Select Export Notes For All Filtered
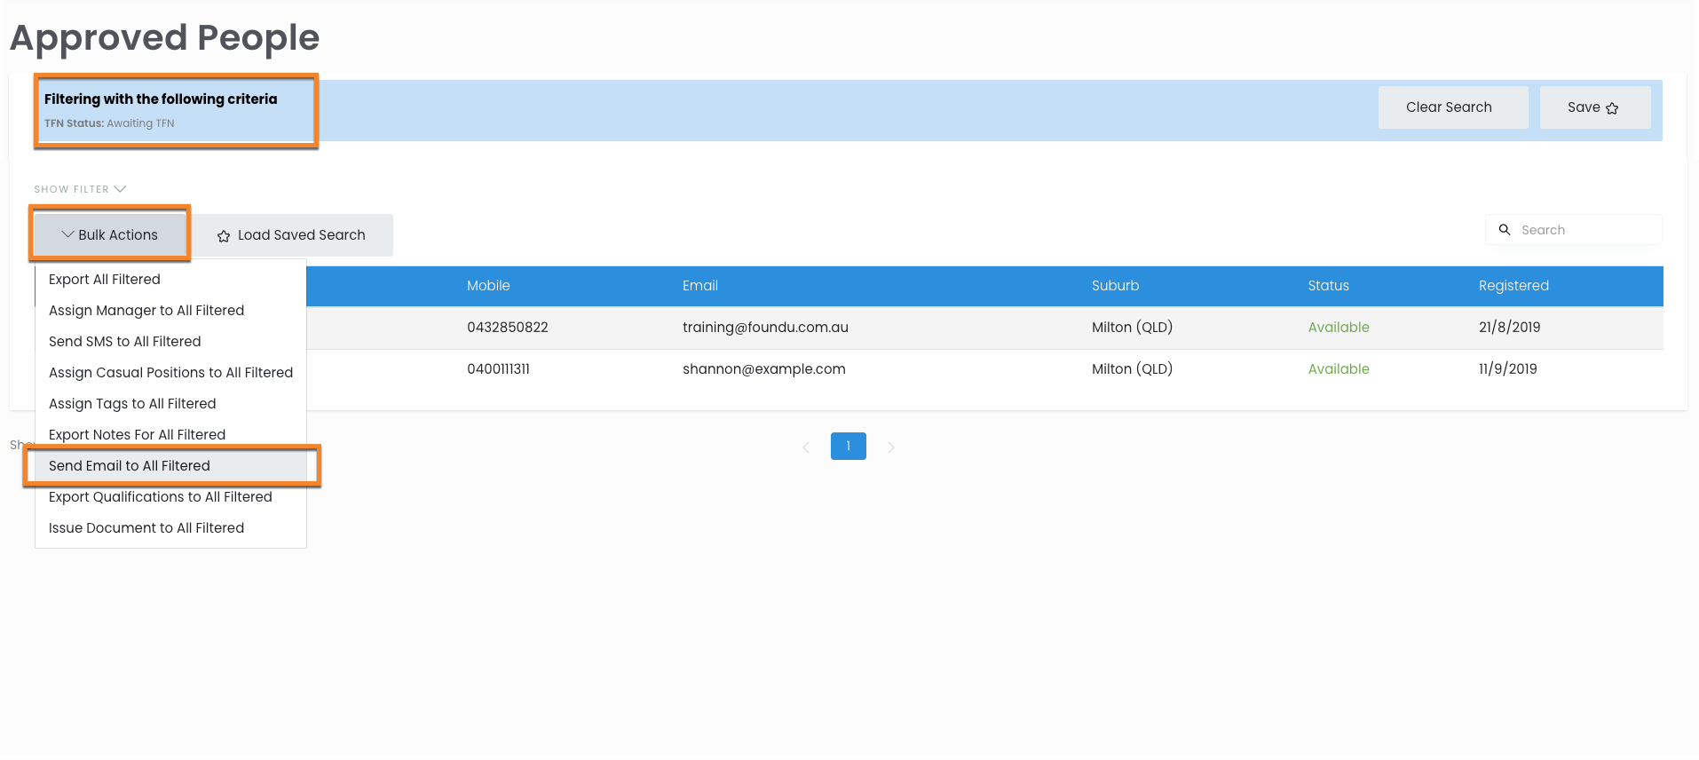Viewport: 1699px width, 760px height. (x=137, y=435)
